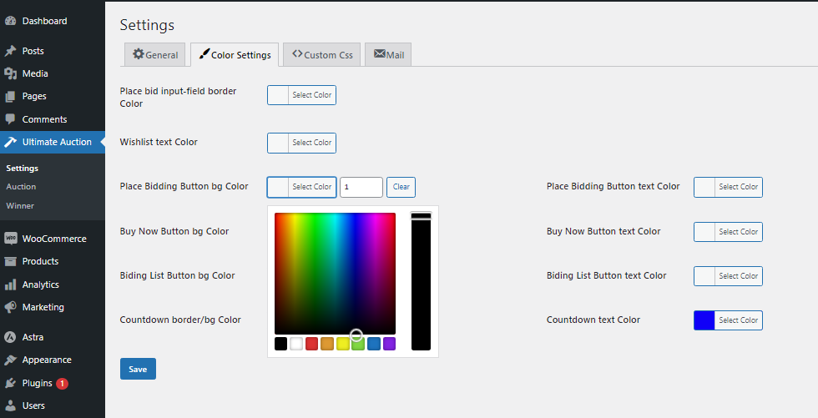
Task: Select Color for Countdown text
Action: click(x=728, y=320)
